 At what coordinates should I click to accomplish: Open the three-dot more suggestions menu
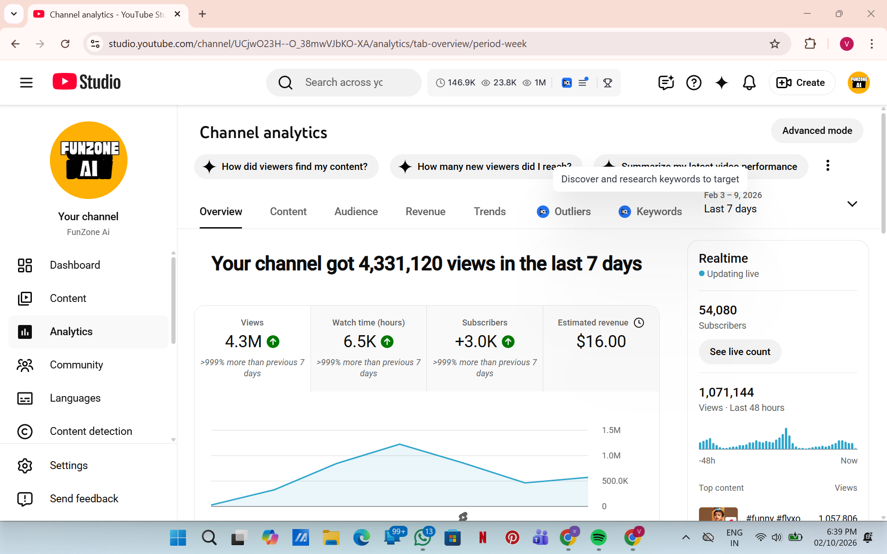click(x=827, y=166)
